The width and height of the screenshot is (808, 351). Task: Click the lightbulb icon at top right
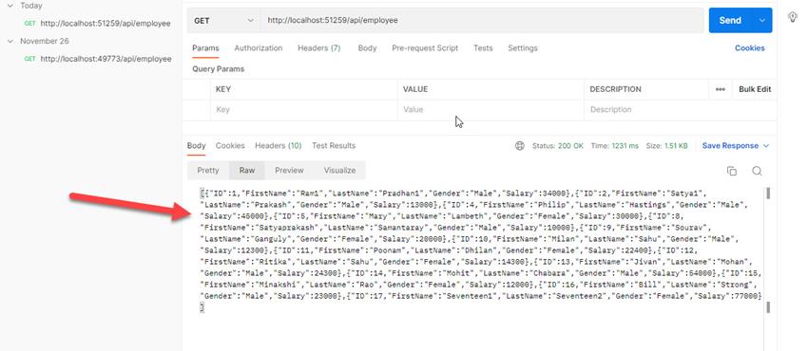tap(793, 17)
